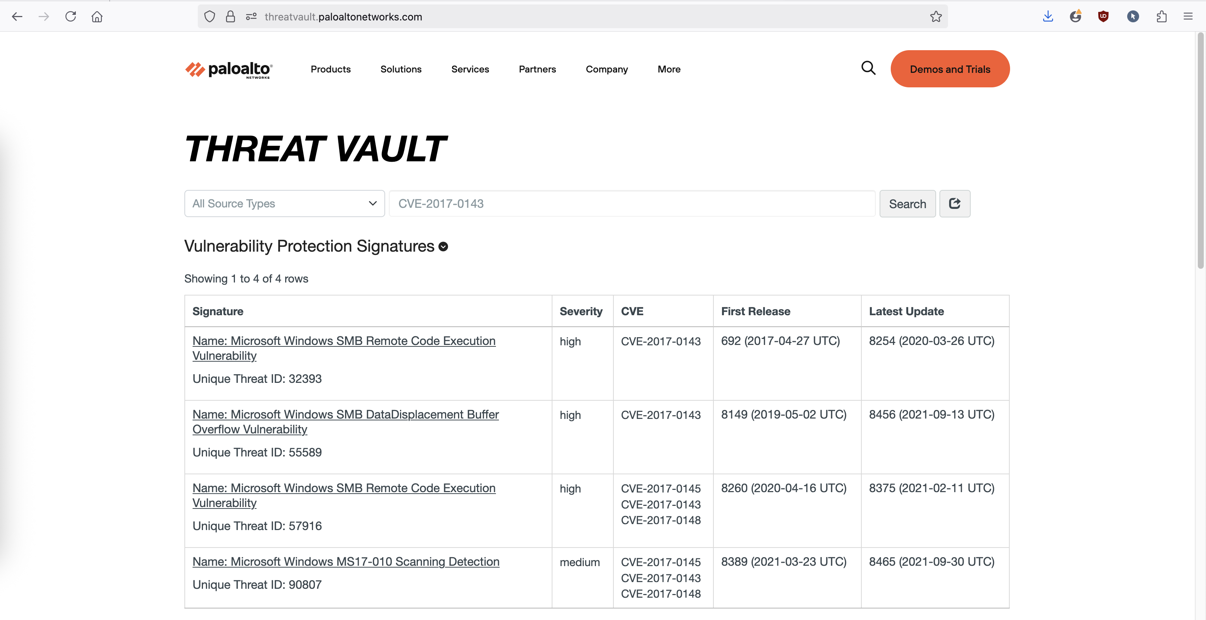
Task: Open the browser downloads icon
Action: (x=1048, y=17)
